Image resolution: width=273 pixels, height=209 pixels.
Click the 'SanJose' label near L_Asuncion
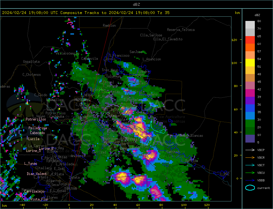click(136, 52)
